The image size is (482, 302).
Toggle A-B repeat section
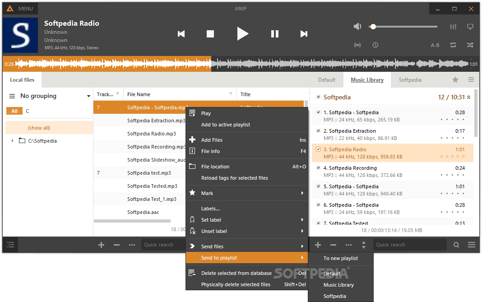pyautogui.click(x=435, y=45)
